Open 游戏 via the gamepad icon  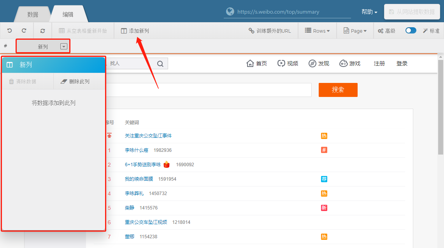coord(343,63)
